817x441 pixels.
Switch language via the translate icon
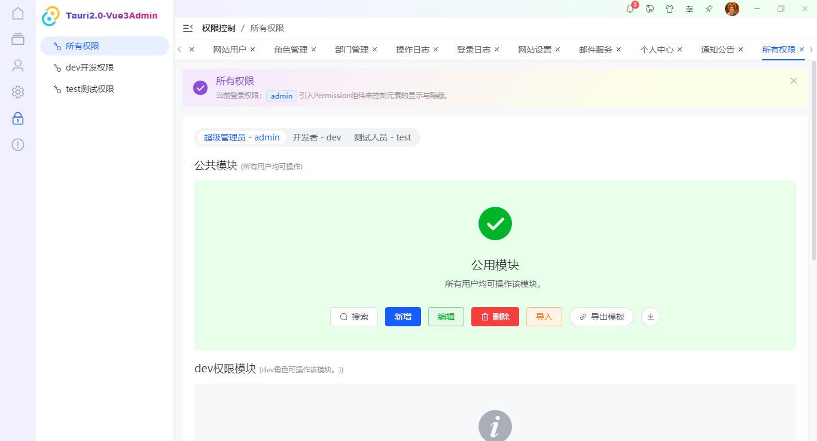[650, 9]
